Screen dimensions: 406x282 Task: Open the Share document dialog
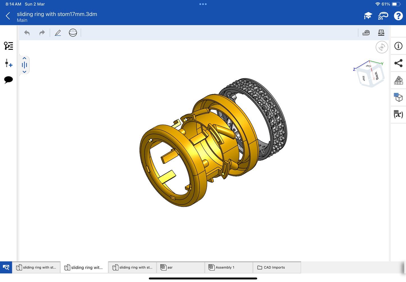398,63
